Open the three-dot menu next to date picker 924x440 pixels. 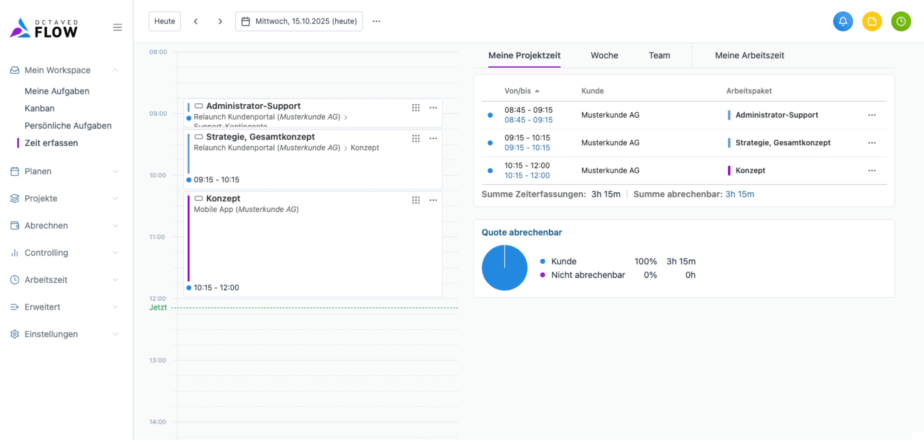click(x=376, y=22)
